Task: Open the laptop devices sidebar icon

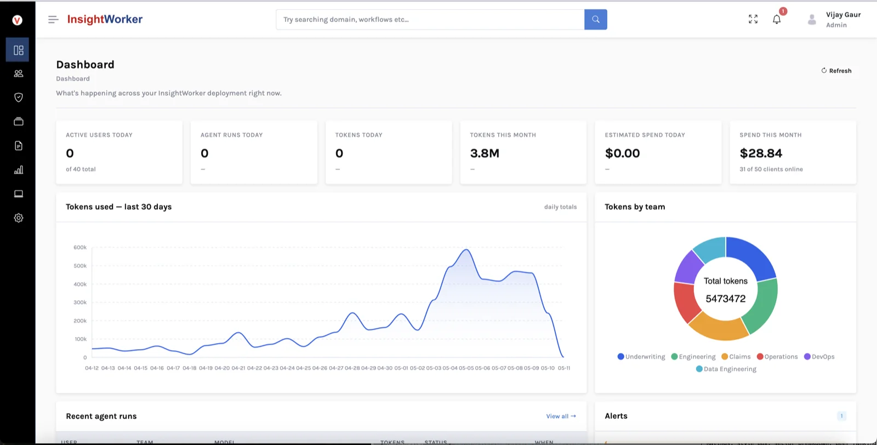Action: 18,194
